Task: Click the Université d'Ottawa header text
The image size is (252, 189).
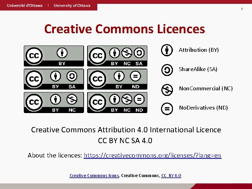Action: [x=24, y=6]
